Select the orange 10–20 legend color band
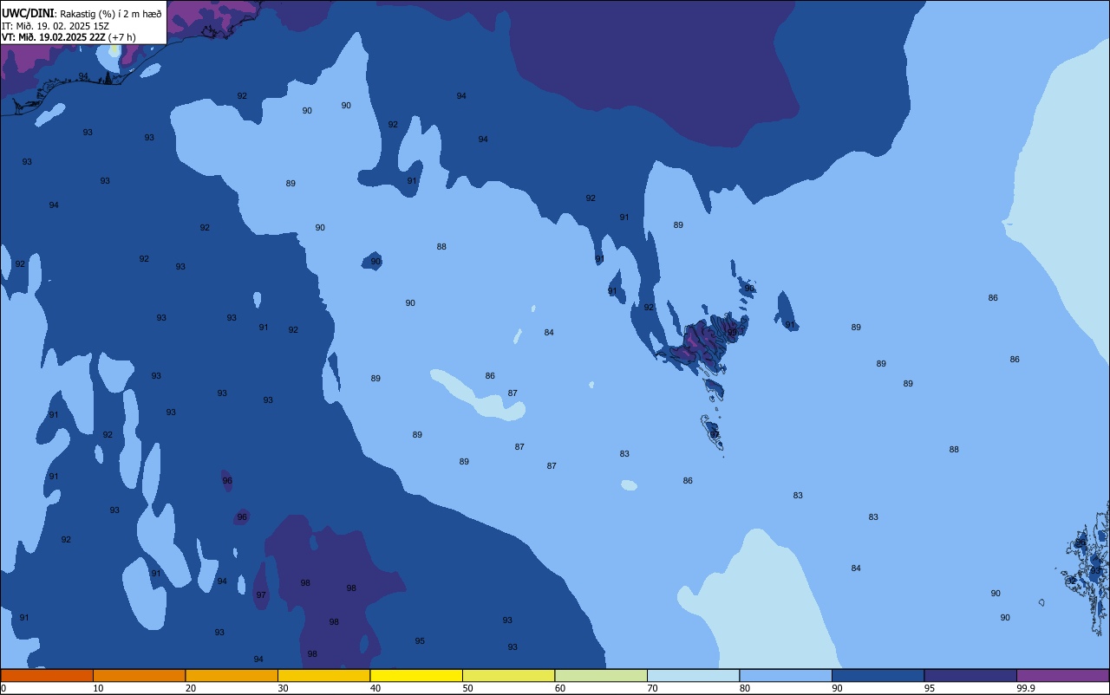Image resolution: width=1110 pixels, height=695 pixels. pyautogui.click(x=140, y=675)
